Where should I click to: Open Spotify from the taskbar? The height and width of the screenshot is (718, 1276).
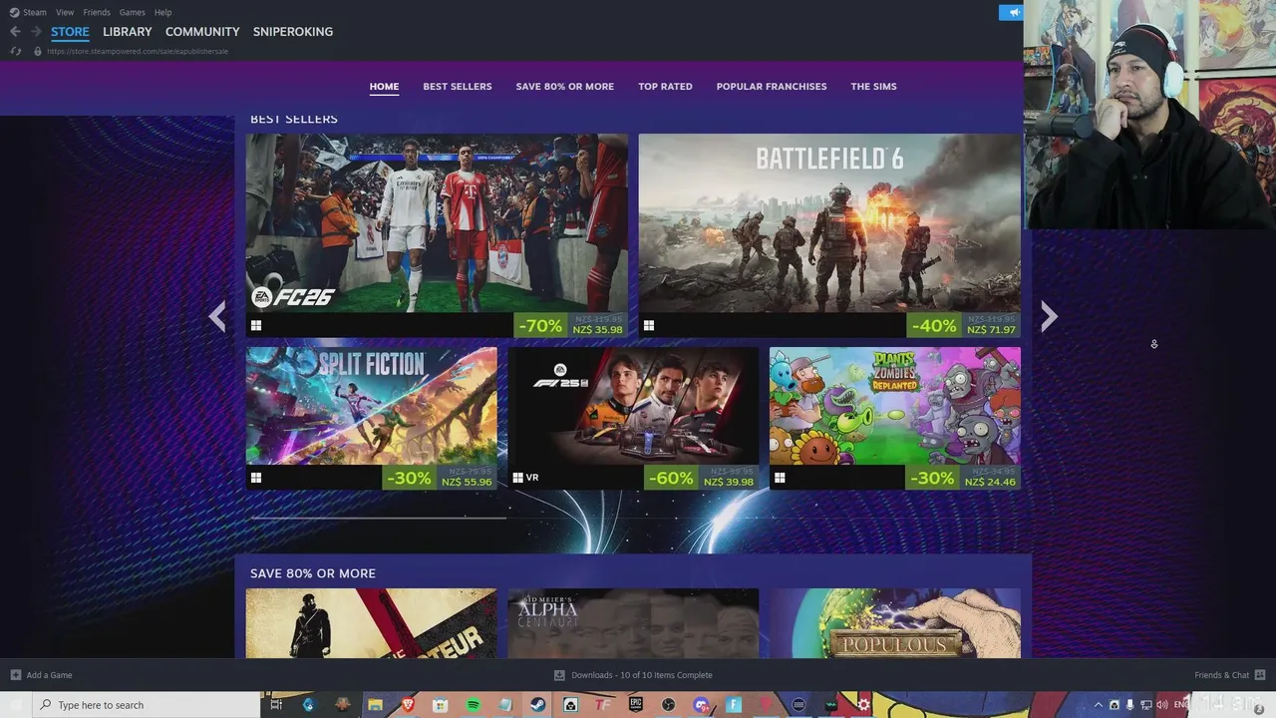pos(473,705)
